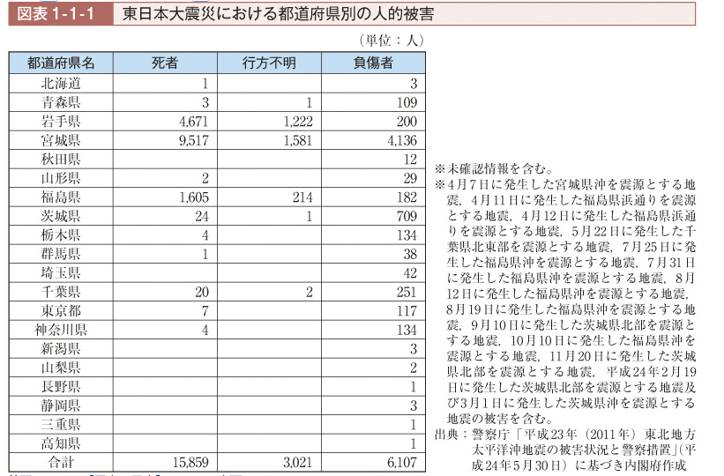Image resolution: width=724 pixels, height=476 pixels.
Task: Select the 福島県 missing count 214
Action: (301, 197)
